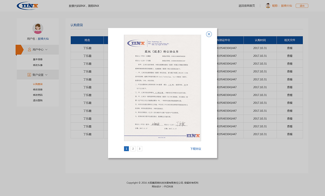325x196 pixels.
Task: Click the IINX logo in the top-left corner
Action: (x=27, y=5)
